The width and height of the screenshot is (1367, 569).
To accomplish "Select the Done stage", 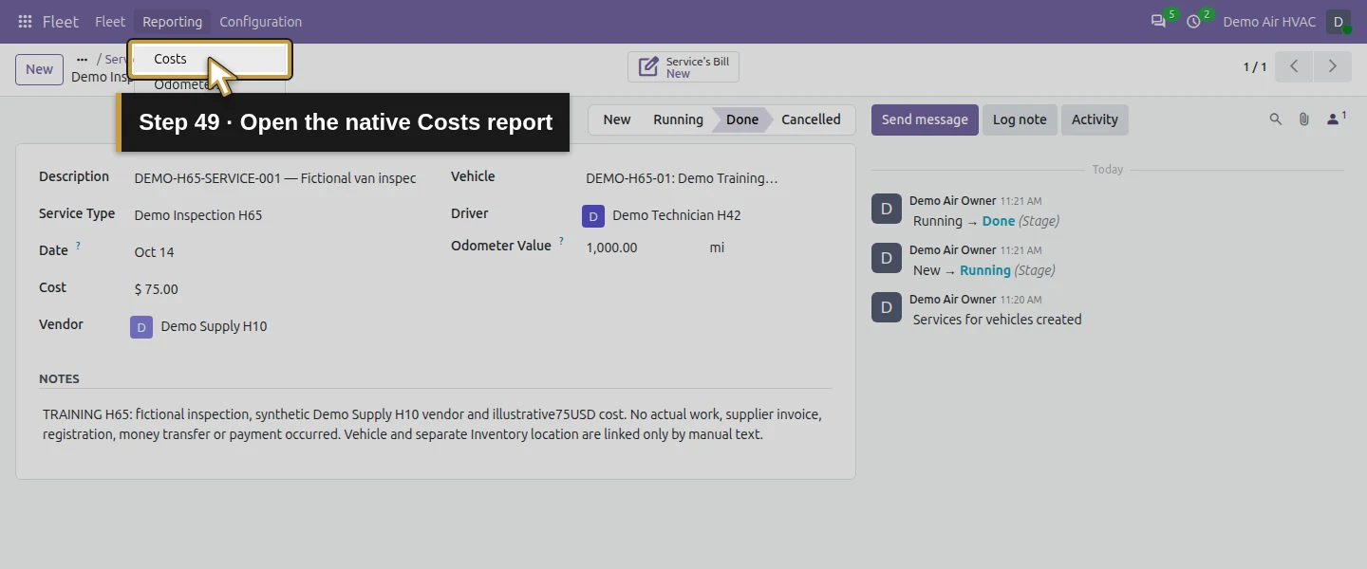I will 742,119.
